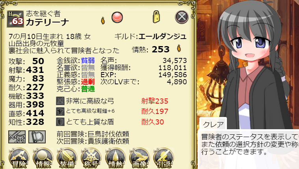Click the shield icon for とても上質な盾
This screenshot has width=299, height=169.
(x=60, y=122)
